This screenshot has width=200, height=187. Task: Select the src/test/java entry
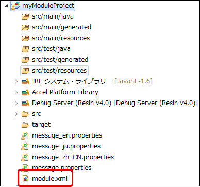[51, 49]
